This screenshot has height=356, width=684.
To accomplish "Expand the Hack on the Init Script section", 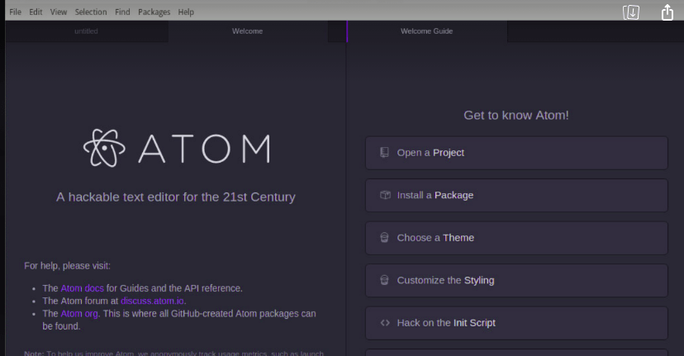I will click(516, 323).
